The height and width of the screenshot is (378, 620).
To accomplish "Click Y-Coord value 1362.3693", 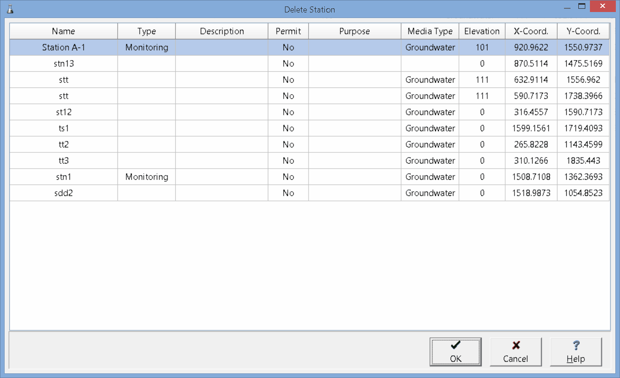I will [583, 177].
